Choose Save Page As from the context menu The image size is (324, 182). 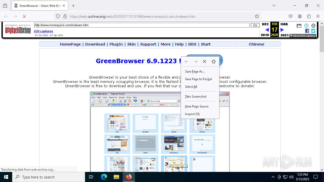point(200,72)
